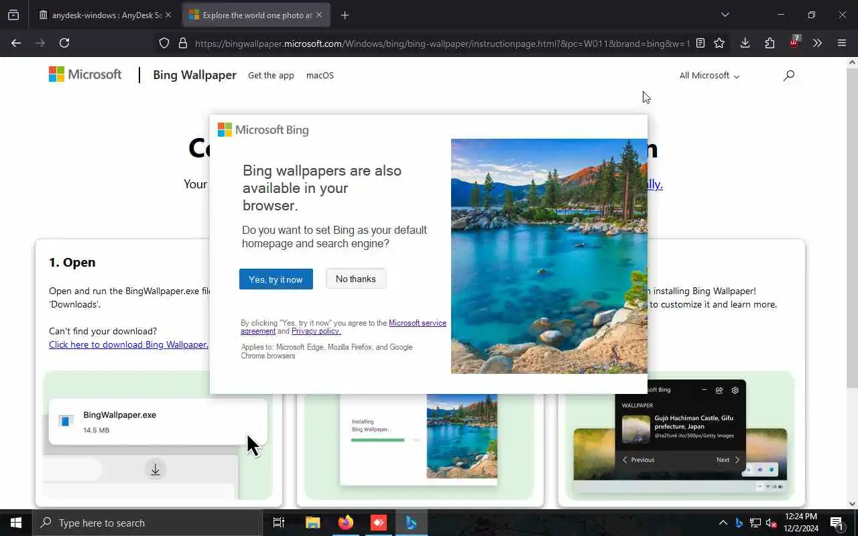858x536 pixels.
Task: Open the list all tabs dropdown
Action: (725, 15)
